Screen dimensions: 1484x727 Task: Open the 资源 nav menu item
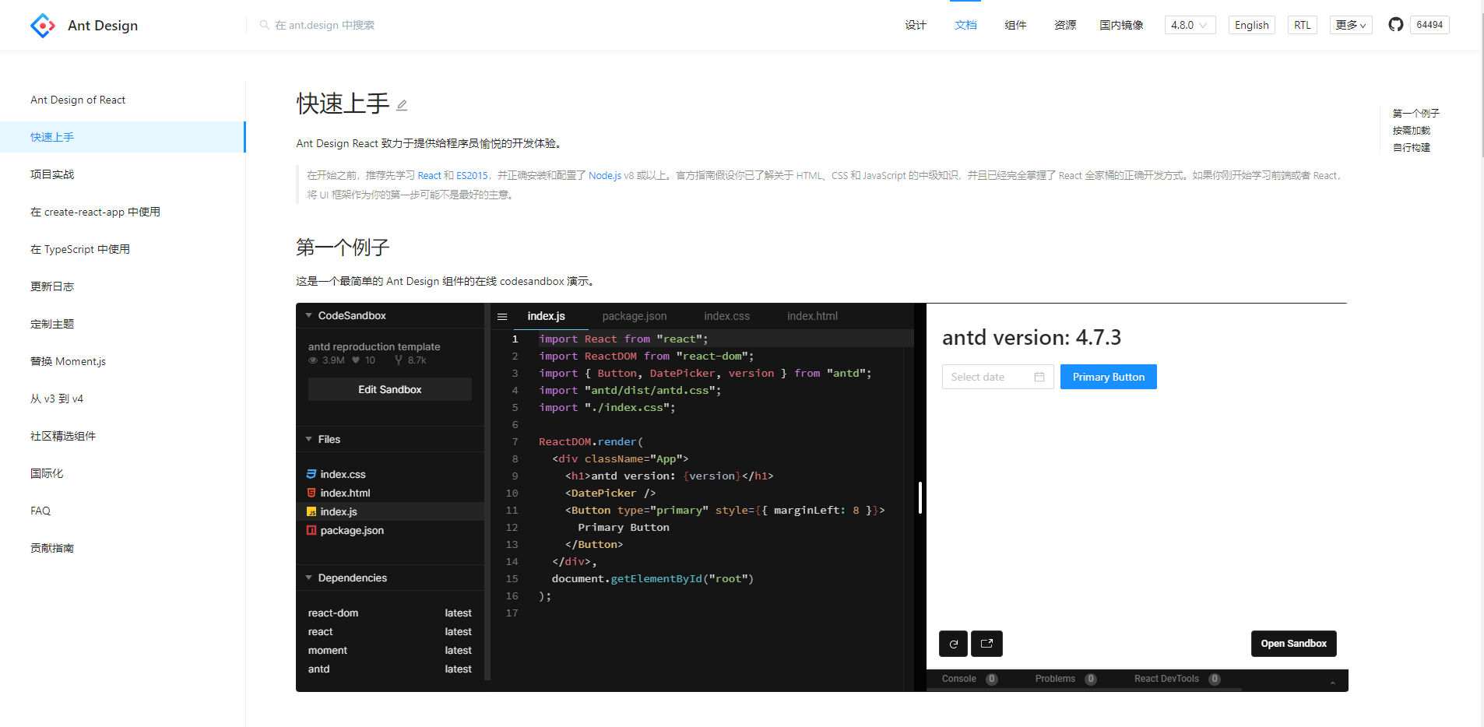tap(1065, 25)
